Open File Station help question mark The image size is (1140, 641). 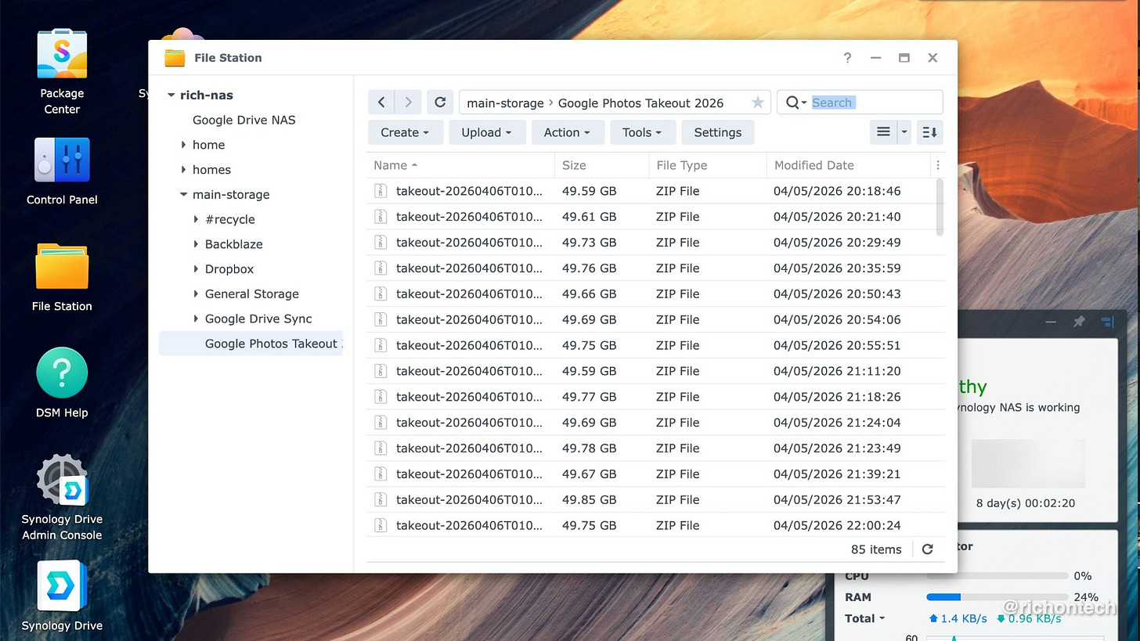(847, 57)
